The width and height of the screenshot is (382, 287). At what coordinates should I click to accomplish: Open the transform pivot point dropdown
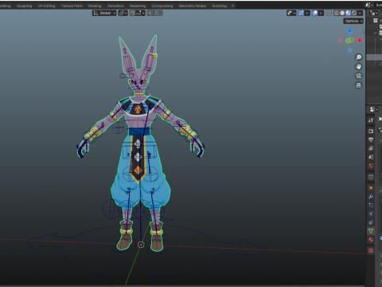pyautogui.click(x=123, y=13)
